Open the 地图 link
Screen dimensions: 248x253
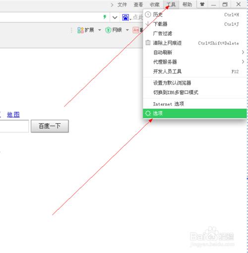[13, 114]
